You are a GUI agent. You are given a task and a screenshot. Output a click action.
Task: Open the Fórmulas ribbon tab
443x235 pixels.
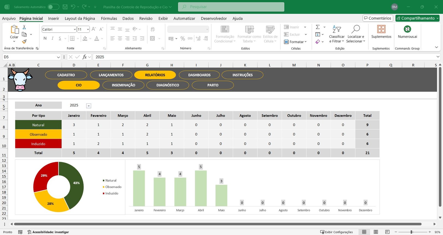(x=109, y=19)
